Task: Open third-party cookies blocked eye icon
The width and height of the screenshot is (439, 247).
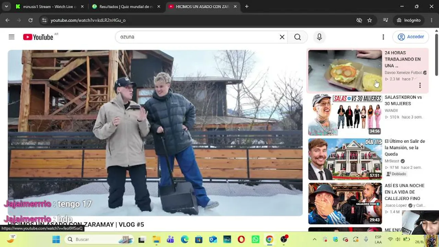Action: (359, 20)
